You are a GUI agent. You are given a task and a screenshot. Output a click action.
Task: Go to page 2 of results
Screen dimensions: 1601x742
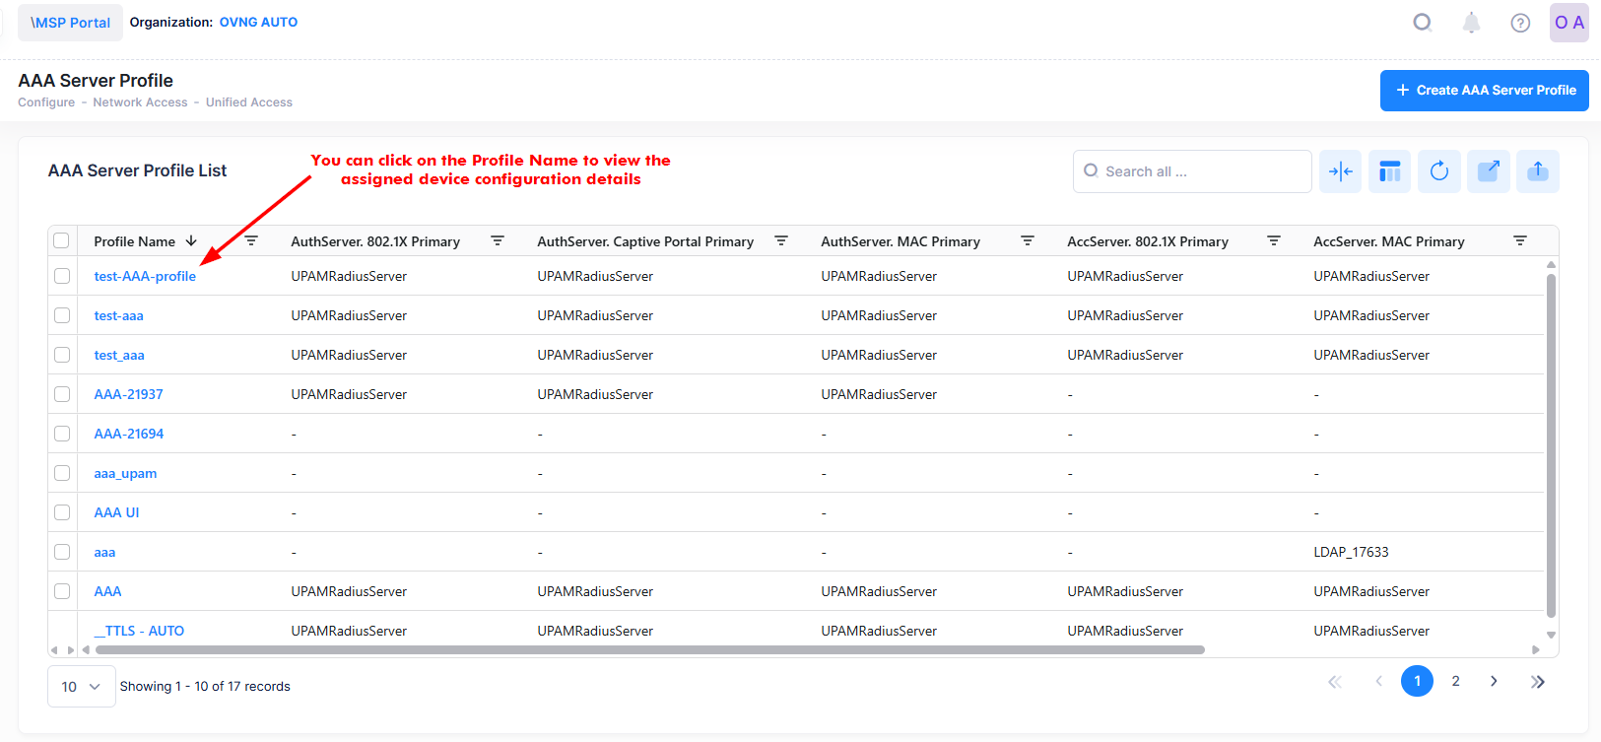[x=1455, y=681]
